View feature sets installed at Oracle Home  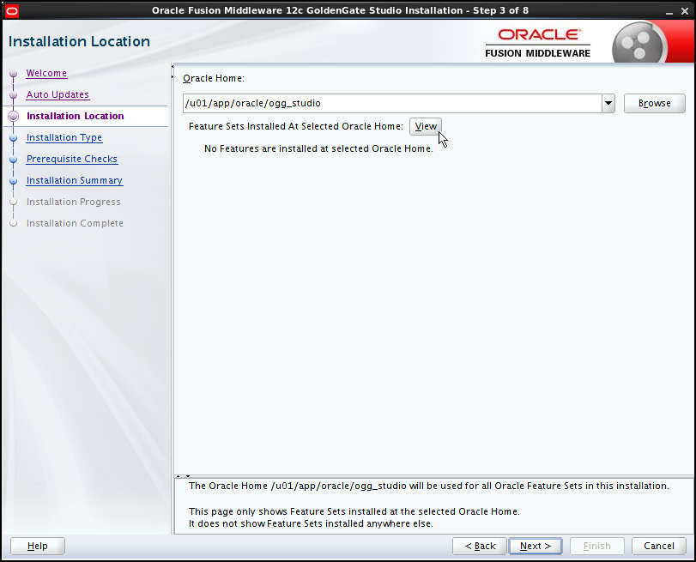click(x=425, y=126)
